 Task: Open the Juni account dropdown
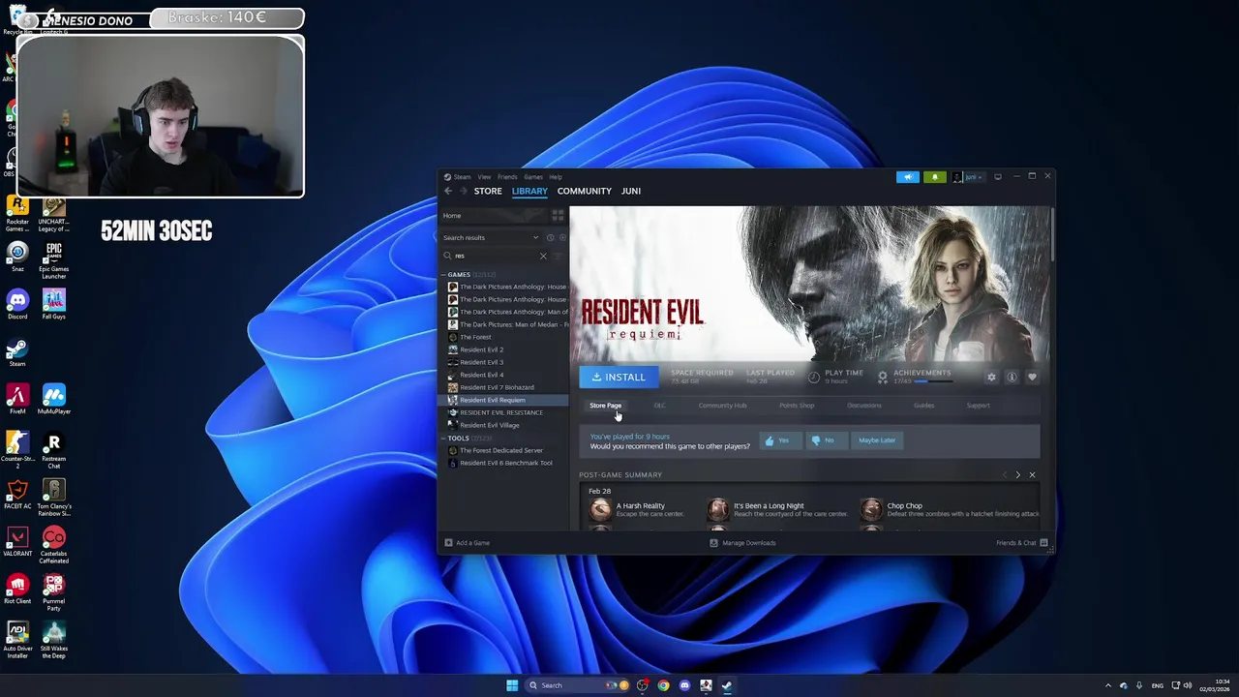(x=968, y=177)
